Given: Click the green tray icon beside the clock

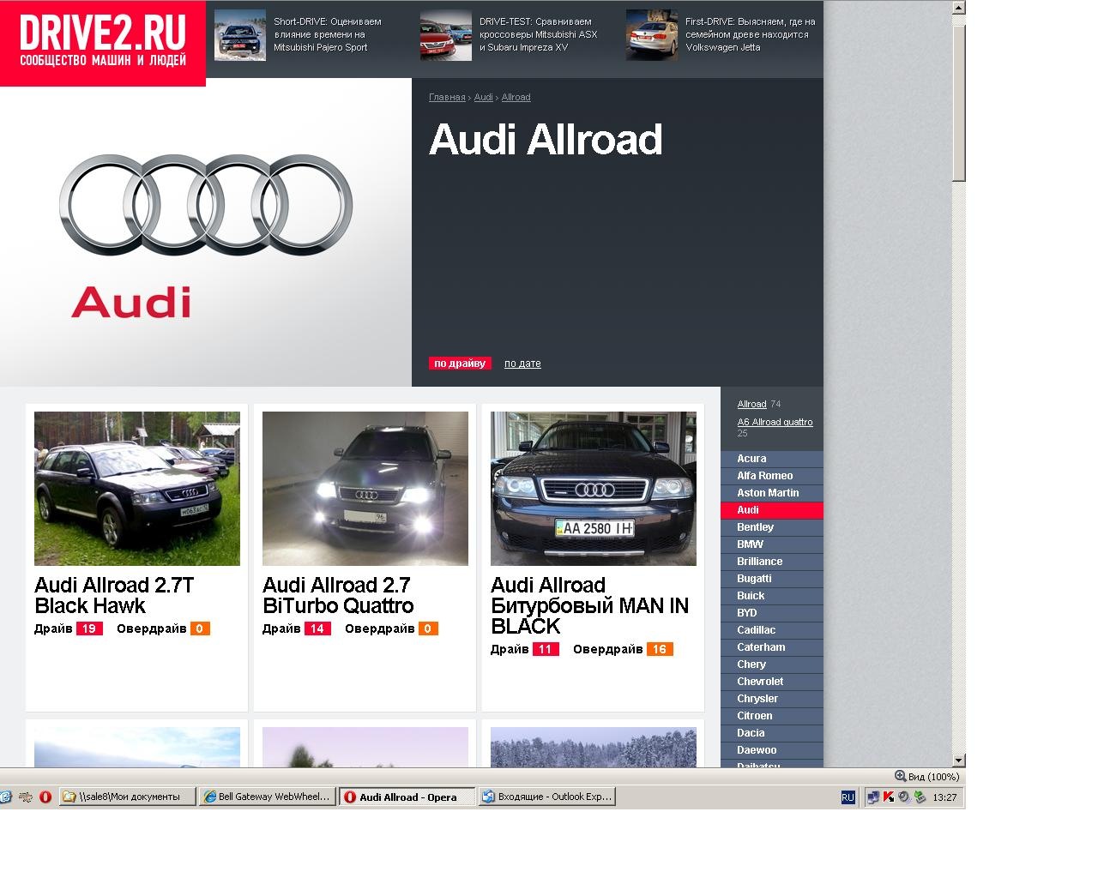Looking at the screenshot, I should click(920, 797).
